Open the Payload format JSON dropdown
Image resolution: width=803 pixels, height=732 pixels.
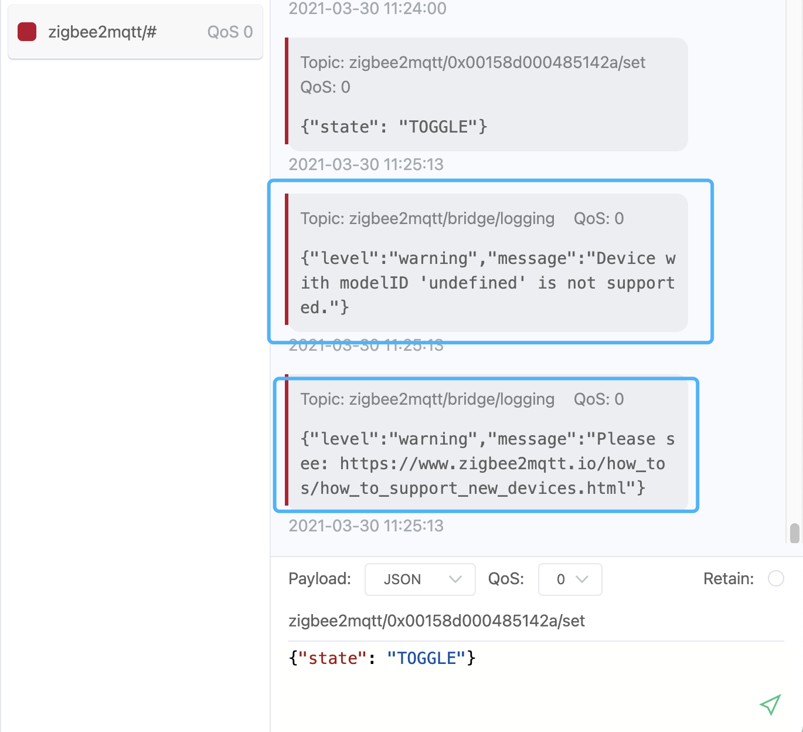pos(420,579)
